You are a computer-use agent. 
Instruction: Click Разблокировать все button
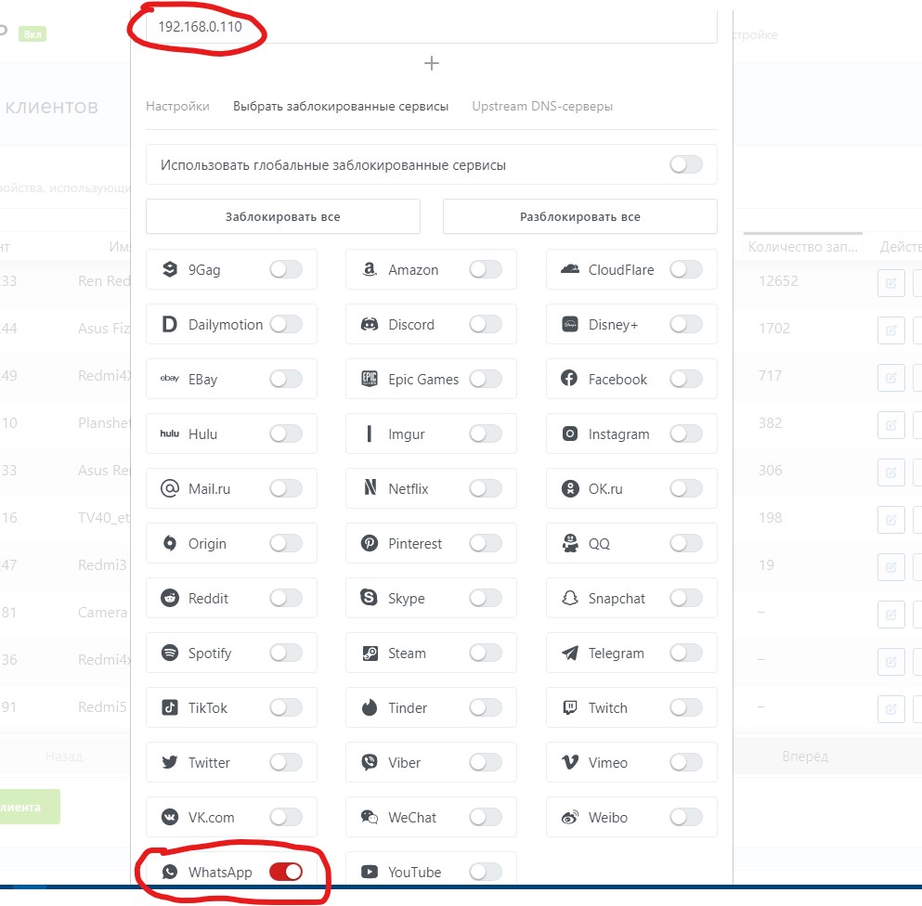579,216
